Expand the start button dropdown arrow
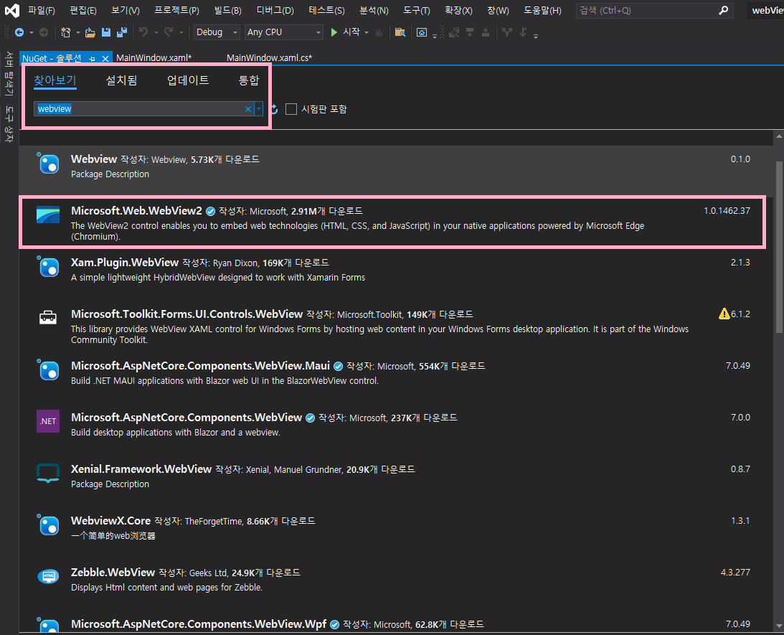The image size is (784, 635). (367, 32)
